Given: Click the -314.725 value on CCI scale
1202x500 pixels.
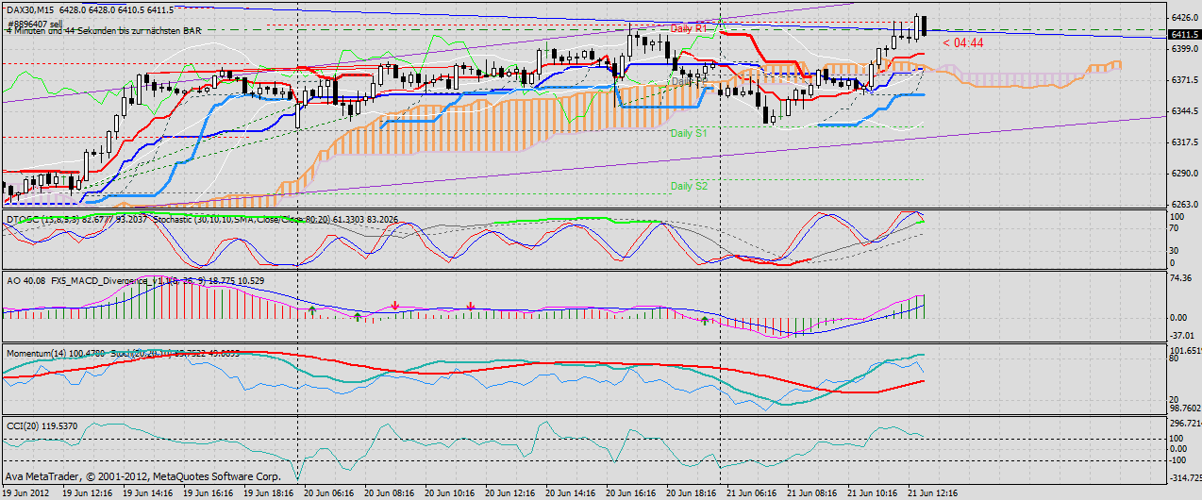Looking at the screenshot, I should pos(1185,478).
